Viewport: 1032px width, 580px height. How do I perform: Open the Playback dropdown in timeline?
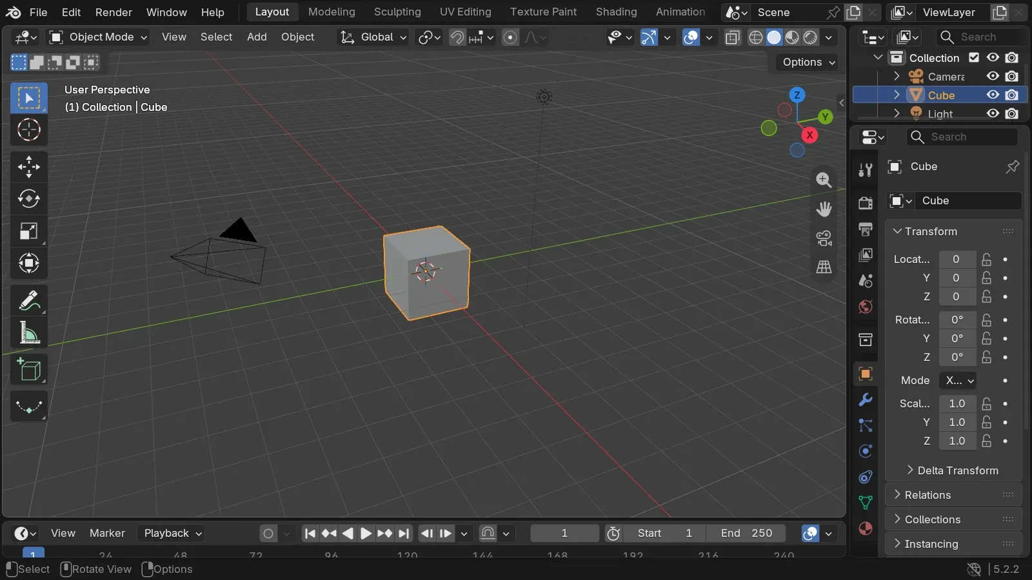pyautogui.click(x=172, y=533)
